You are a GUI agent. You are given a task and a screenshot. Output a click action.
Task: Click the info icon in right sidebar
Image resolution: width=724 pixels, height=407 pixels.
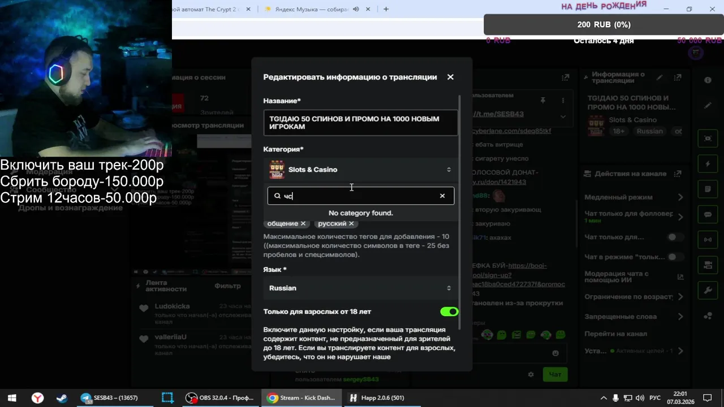(x=708, y=80)
